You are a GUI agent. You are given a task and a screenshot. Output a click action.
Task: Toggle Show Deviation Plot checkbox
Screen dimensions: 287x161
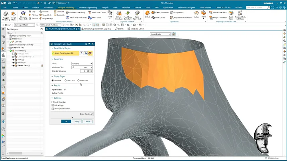point(53,109)
